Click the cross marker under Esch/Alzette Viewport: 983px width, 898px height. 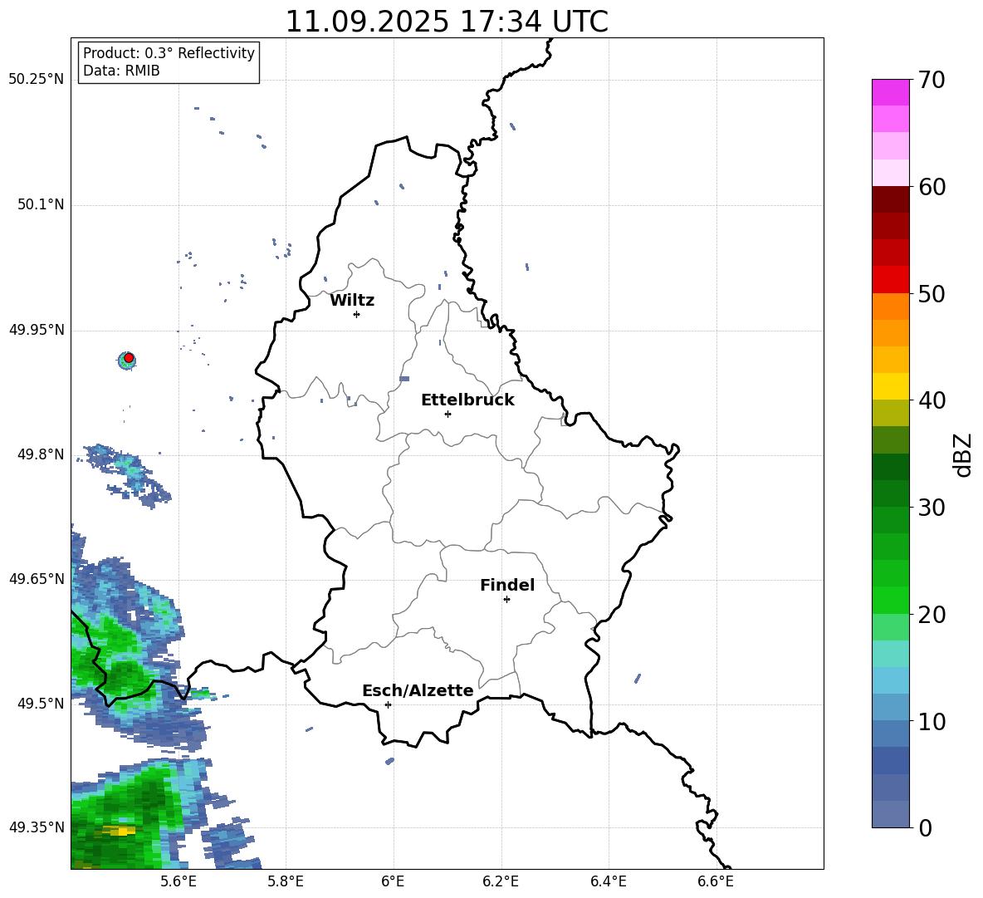click(388, 704)
